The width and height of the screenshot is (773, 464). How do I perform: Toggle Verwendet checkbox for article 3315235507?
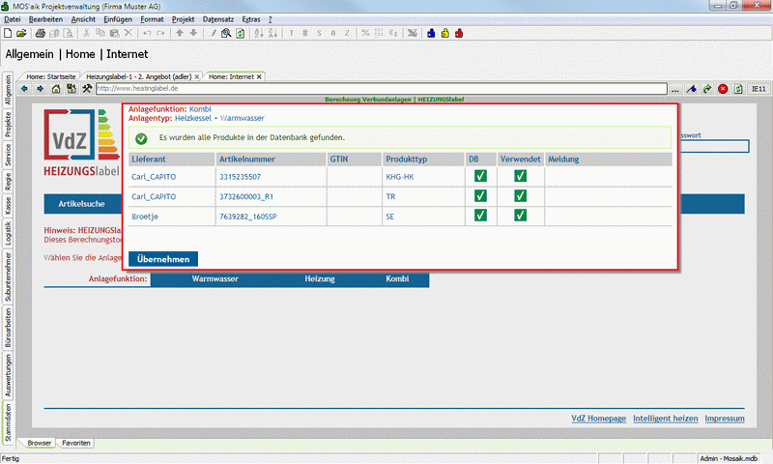[x=520, y=176]
